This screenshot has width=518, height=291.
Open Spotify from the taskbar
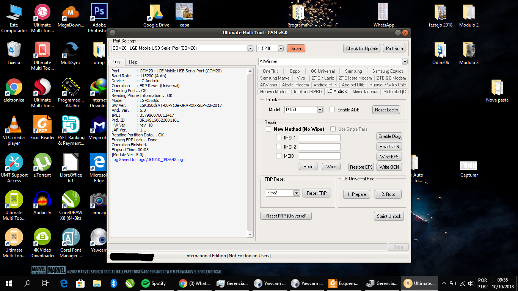click(154, 283)
